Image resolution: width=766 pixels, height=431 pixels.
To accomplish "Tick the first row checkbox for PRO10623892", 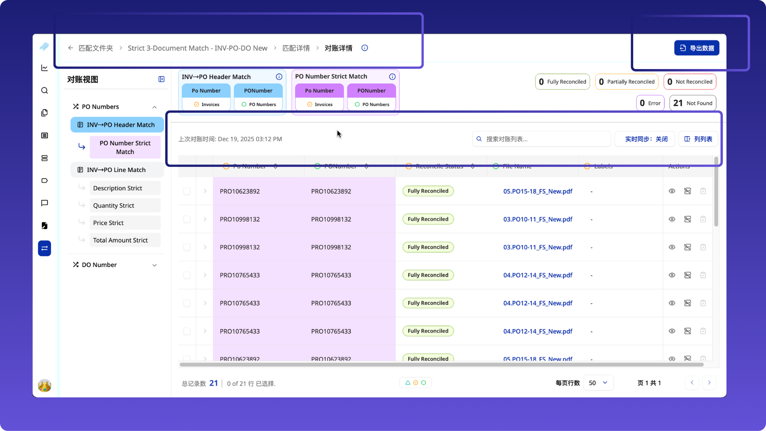I will coord(187,191).
